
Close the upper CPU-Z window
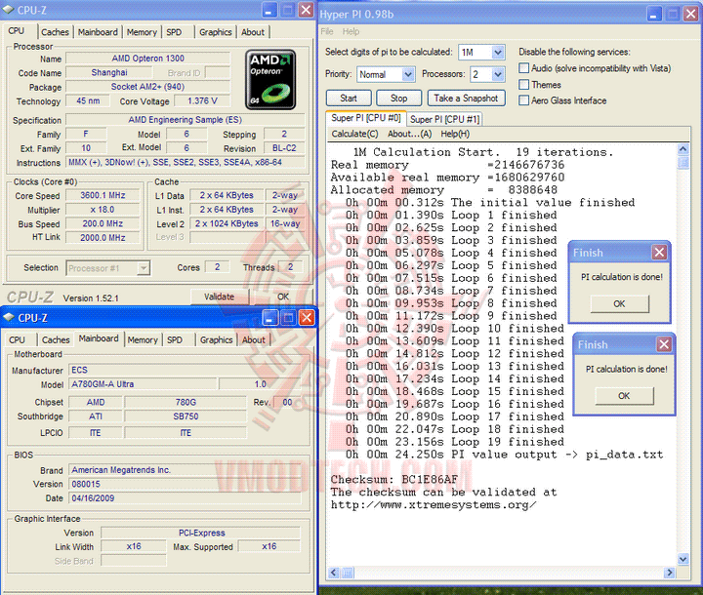click(307, 10)
